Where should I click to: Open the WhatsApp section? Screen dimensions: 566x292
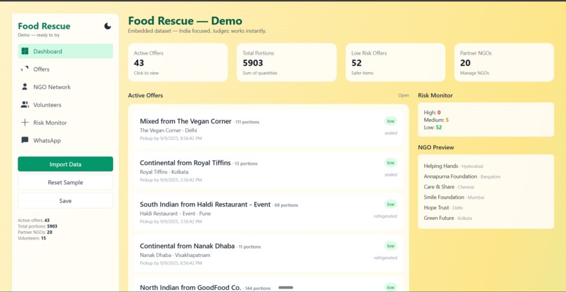click(65, 141)
